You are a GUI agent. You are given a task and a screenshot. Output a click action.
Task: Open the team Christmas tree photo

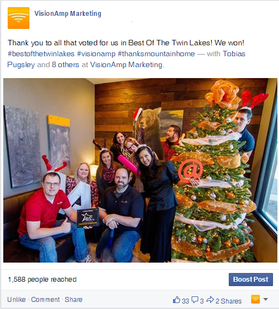[x=140, y=170]
